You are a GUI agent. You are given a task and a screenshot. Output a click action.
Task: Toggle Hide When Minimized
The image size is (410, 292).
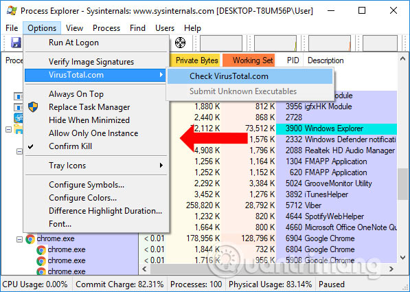click(x=95, y=120)
